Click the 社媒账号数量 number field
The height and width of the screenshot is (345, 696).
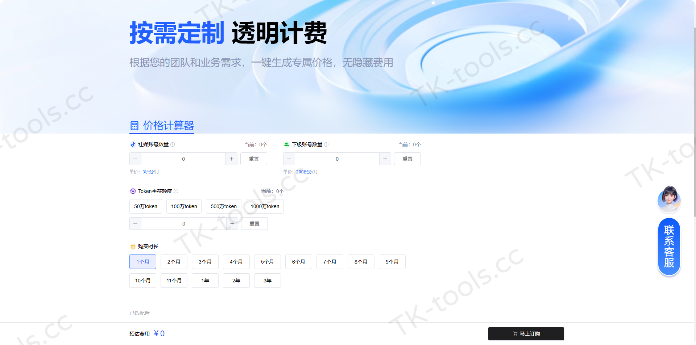(183, 159)
